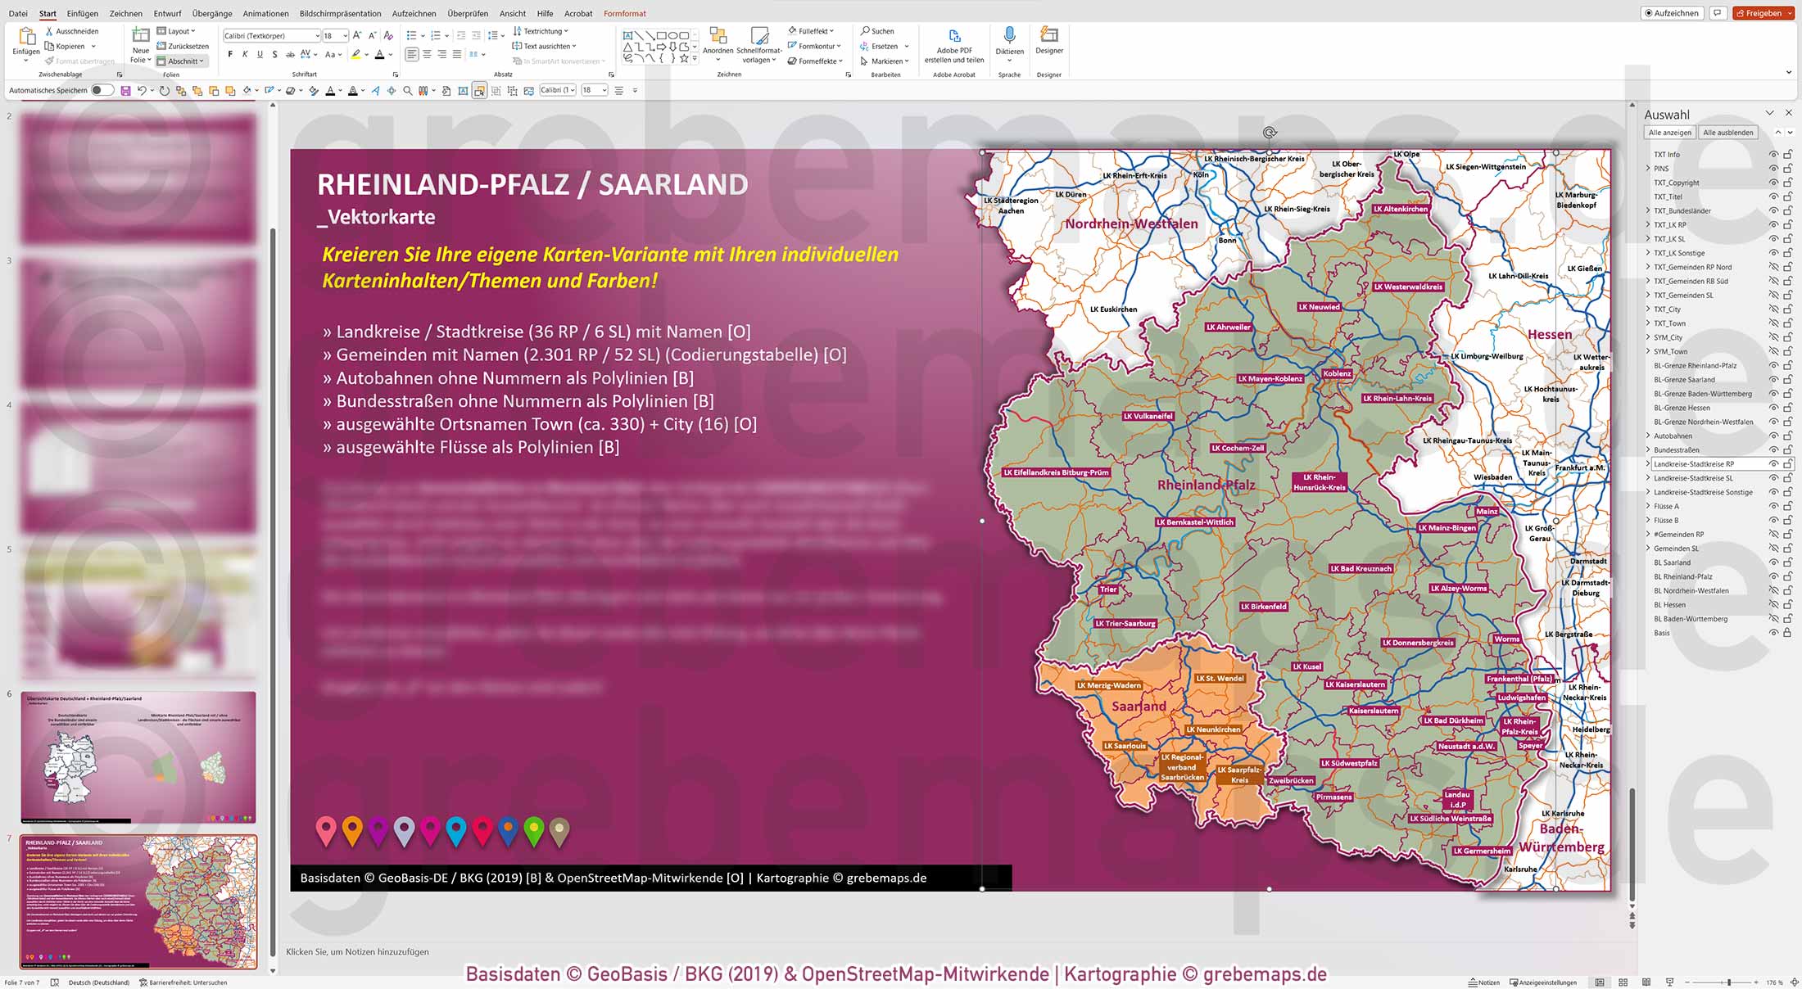Switch to the Einfügen tab

82,13
